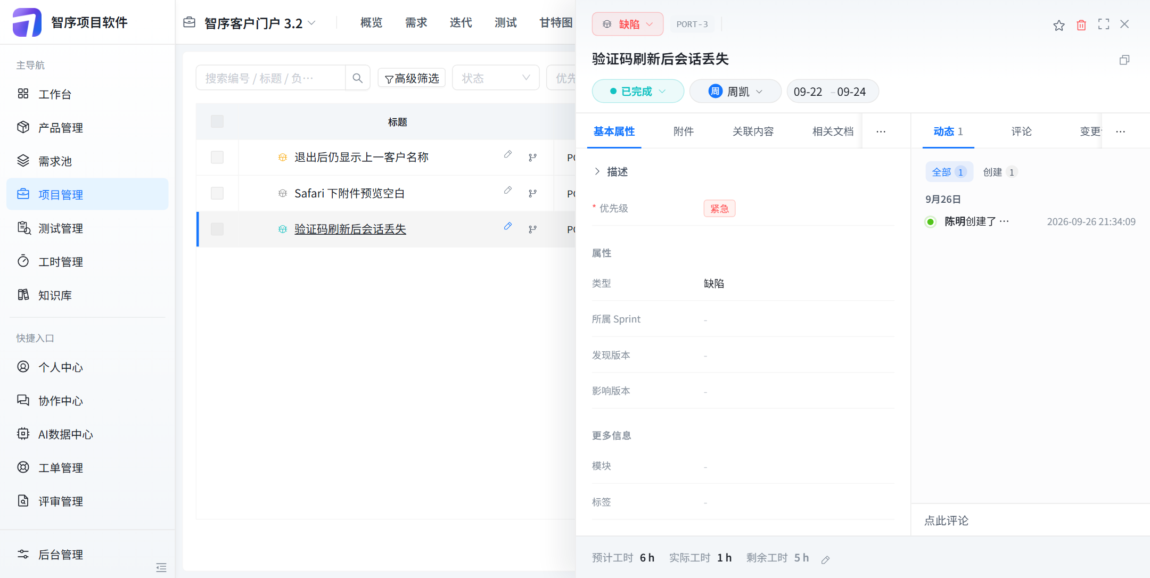Click 紧急 priority tag
The image size is (1150, 578).
[x=719, y=209]
